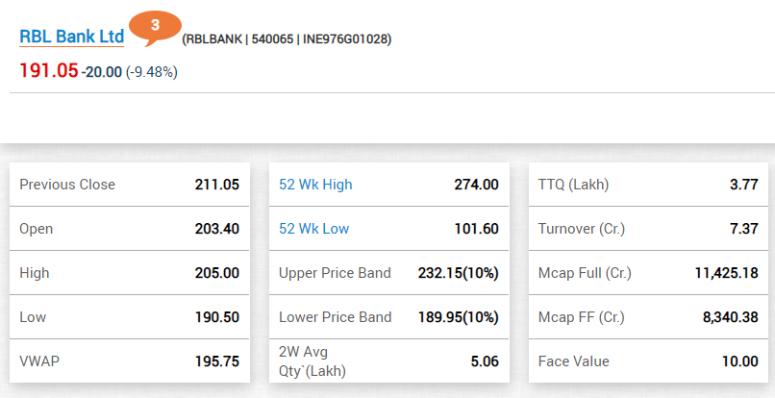Click the 2W Avg Qty (Lakh) label
Viewport: 775px width, 398px height.
point(312,361)
